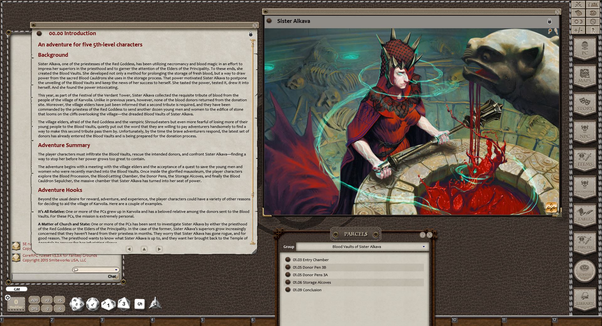
Task: Open the 01.09 Conclusion parcel
Action: click(354, 290)
